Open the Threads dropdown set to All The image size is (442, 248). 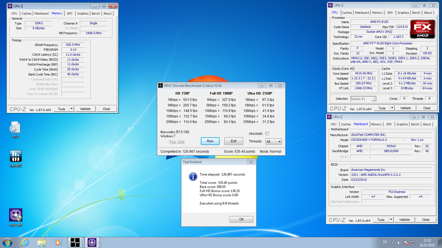pos(273,142)
